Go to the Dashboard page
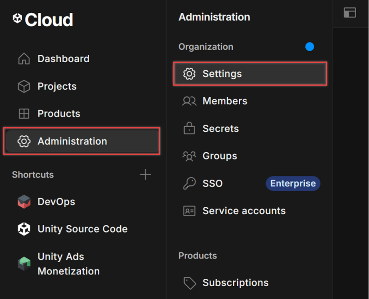The width and height of the screenshot is (369, 299). pyautogui.click(x=63, y=59)
